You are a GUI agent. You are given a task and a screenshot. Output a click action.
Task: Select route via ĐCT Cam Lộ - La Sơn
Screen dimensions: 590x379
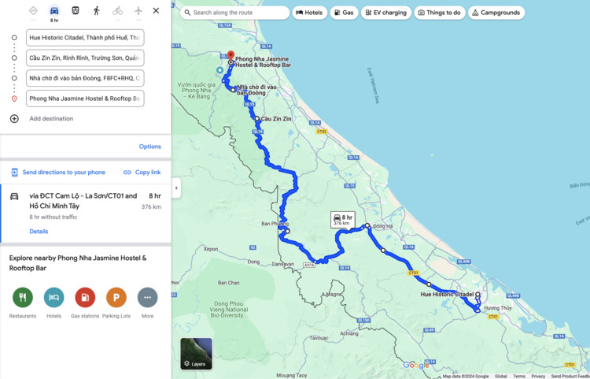pos(86,214)
